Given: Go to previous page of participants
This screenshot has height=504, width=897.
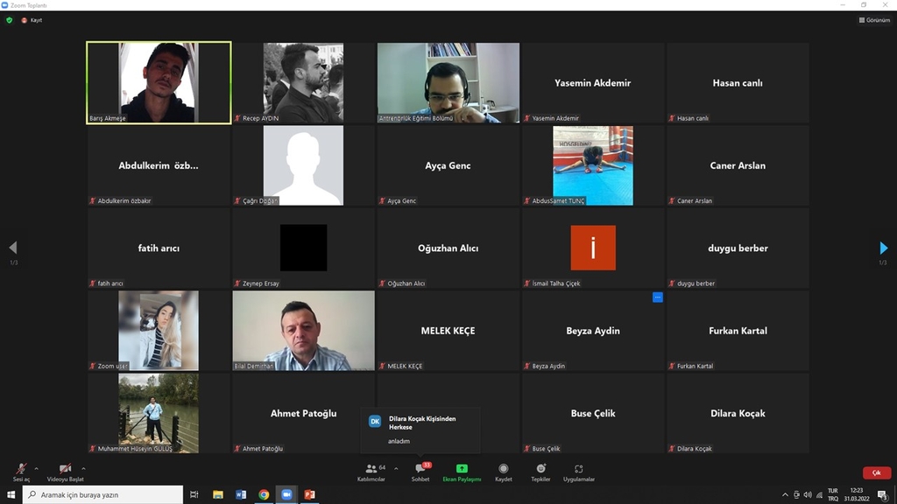Looking at the screenshot, I should point(12,248).
